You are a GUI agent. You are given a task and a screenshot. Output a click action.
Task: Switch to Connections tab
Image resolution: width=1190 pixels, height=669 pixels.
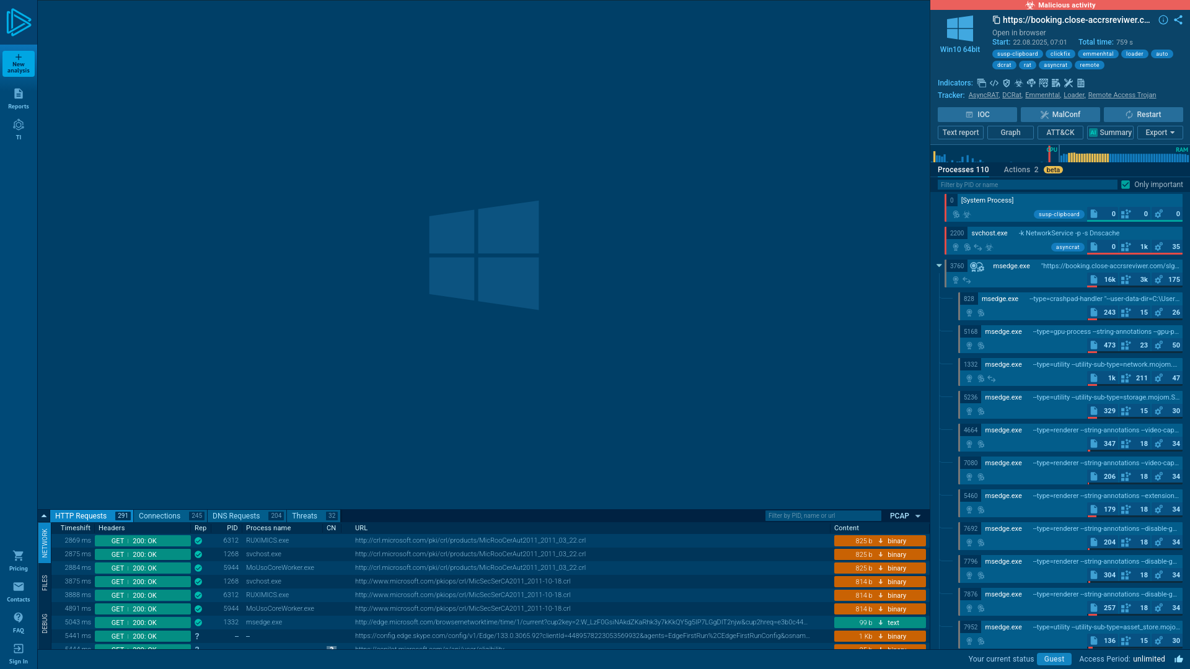click(170, 516)
